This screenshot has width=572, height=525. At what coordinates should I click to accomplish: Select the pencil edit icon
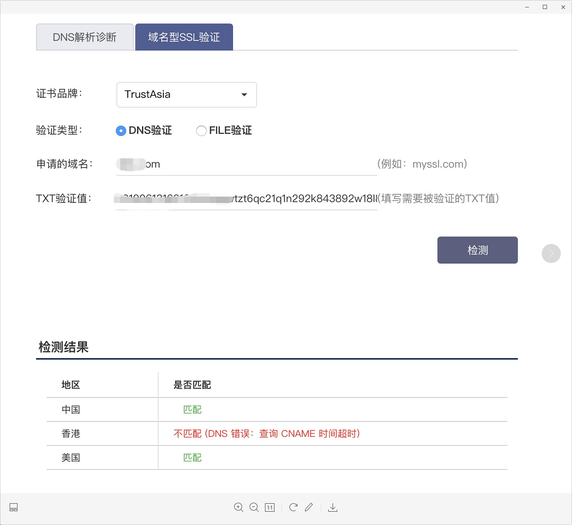(309, 507)
